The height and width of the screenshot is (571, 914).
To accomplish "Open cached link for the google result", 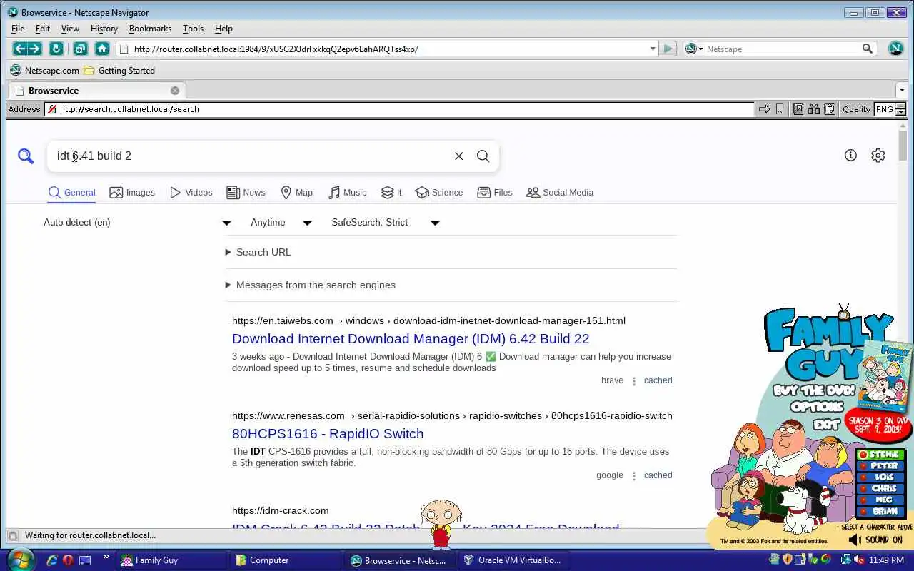I will click(x=658, y=475).
